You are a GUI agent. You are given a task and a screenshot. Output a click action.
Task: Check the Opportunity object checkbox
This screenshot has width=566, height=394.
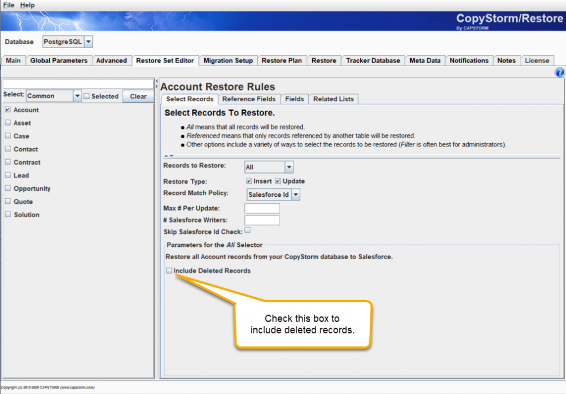point(8,188)
